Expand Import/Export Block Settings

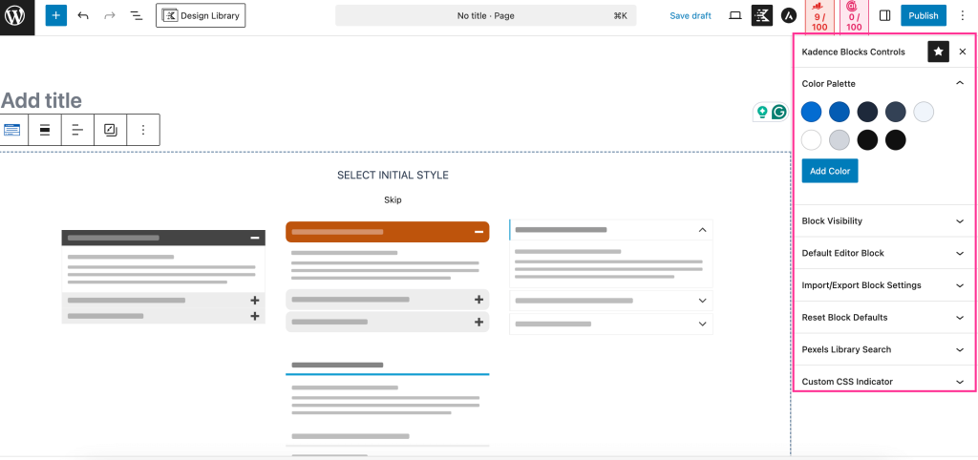coord(960,285)
